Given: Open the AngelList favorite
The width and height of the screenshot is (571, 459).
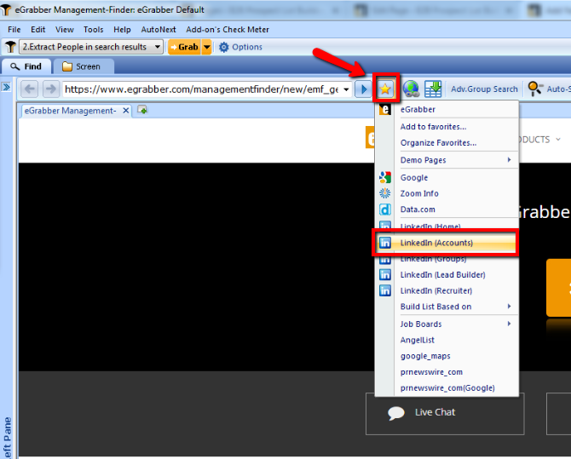Looking at the screenshot, I should click(447, 340).
